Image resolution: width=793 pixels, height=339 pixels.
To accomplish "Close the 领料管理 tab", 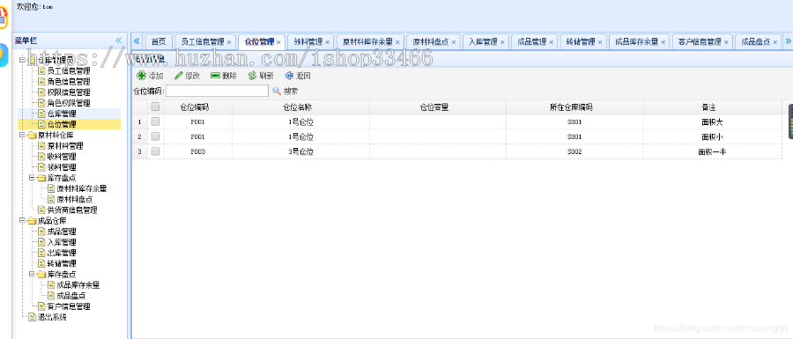I will tap(327, 42).
